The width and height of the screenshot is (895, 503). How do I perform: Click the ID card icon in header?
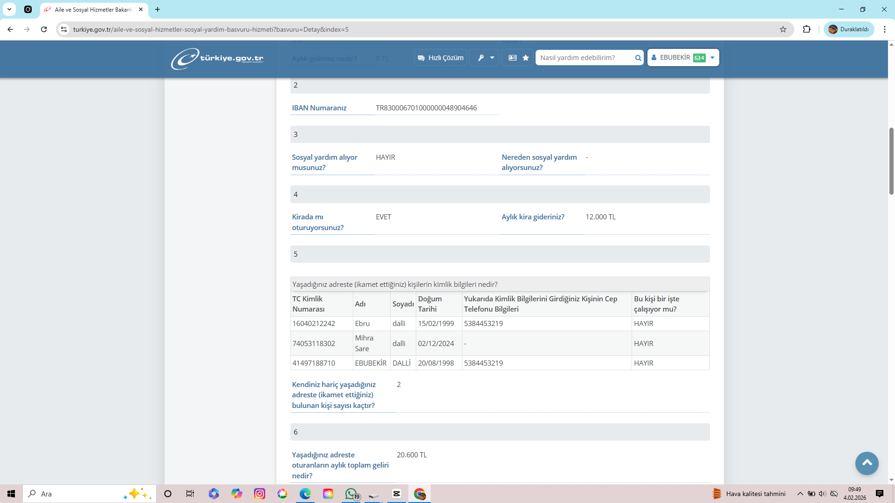(x=512, y=58)
